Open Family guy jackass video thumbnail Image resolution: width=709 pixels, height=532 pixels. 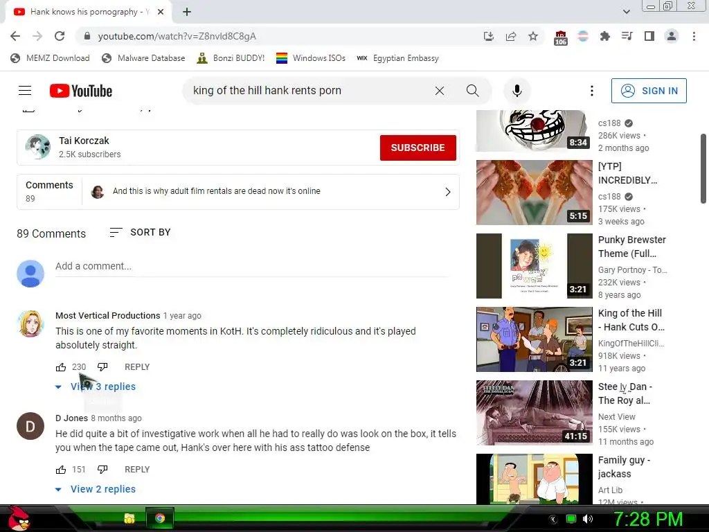pyautogui.click(x=534, y=479)
